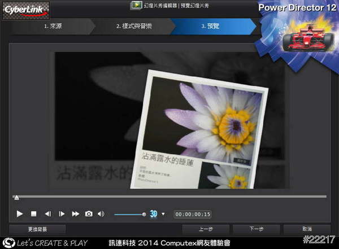Move the preview timeline playhead marker

16,198
